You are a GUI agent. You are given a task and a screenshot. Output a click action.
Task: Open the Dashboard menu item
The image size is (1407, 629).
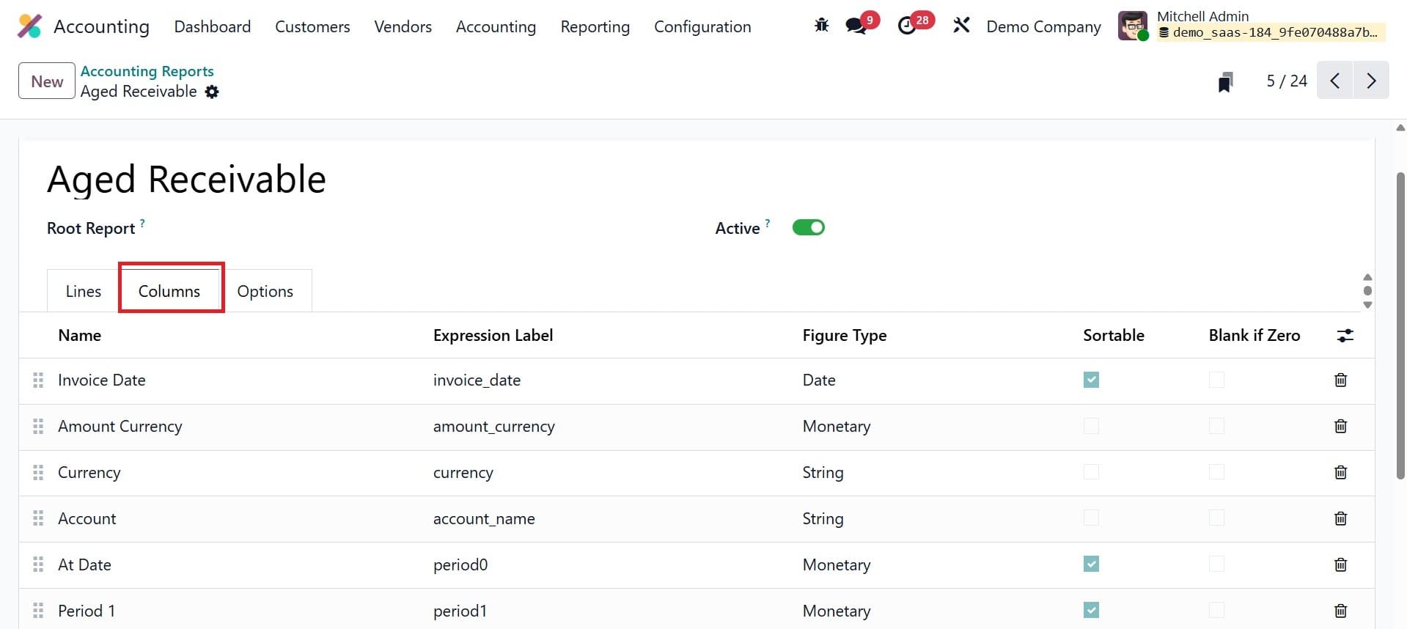click(x=212, y=26)
